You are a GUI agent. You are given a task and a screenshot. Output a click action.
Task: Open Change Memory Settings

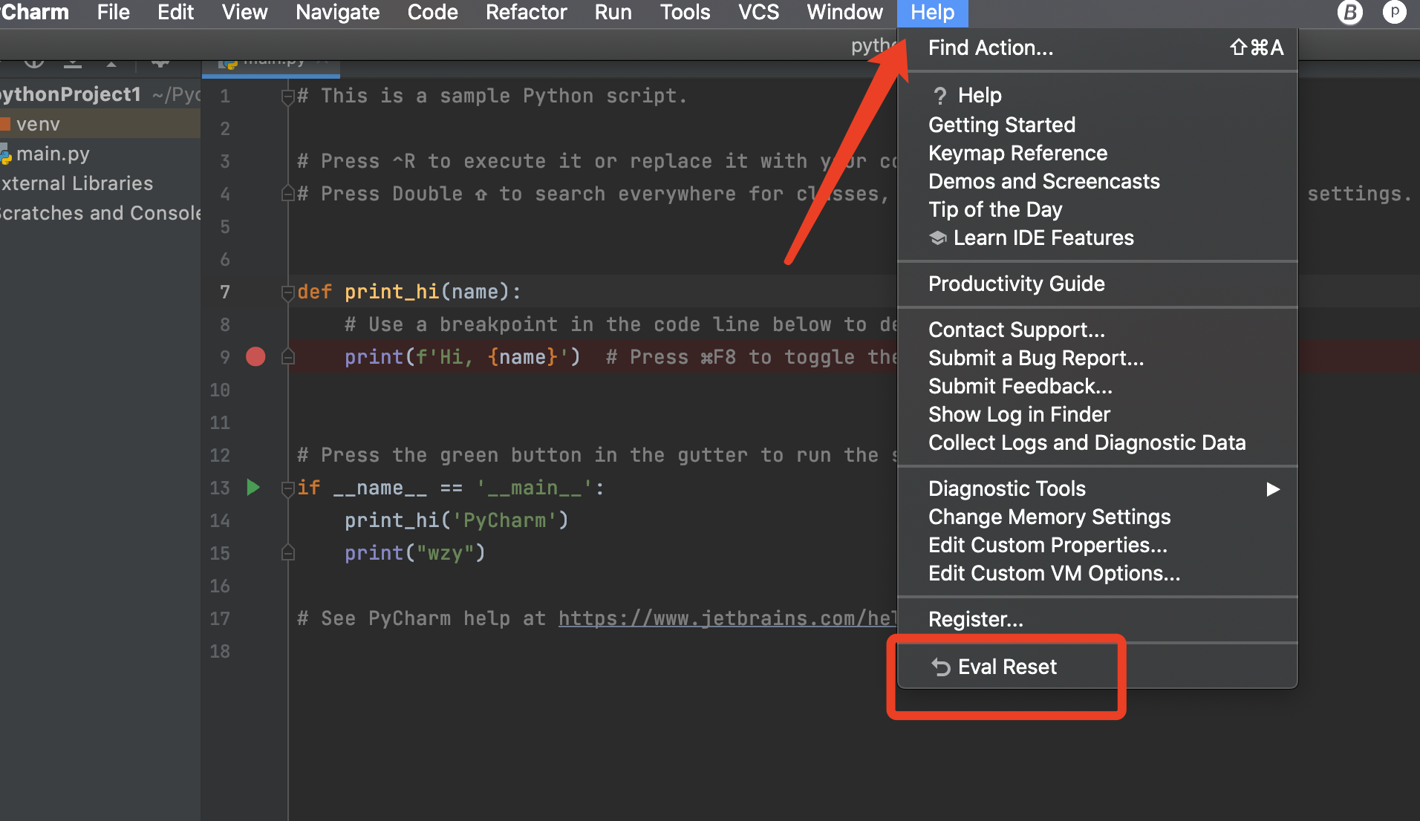pyautogui.click(x=1097, y=517)
